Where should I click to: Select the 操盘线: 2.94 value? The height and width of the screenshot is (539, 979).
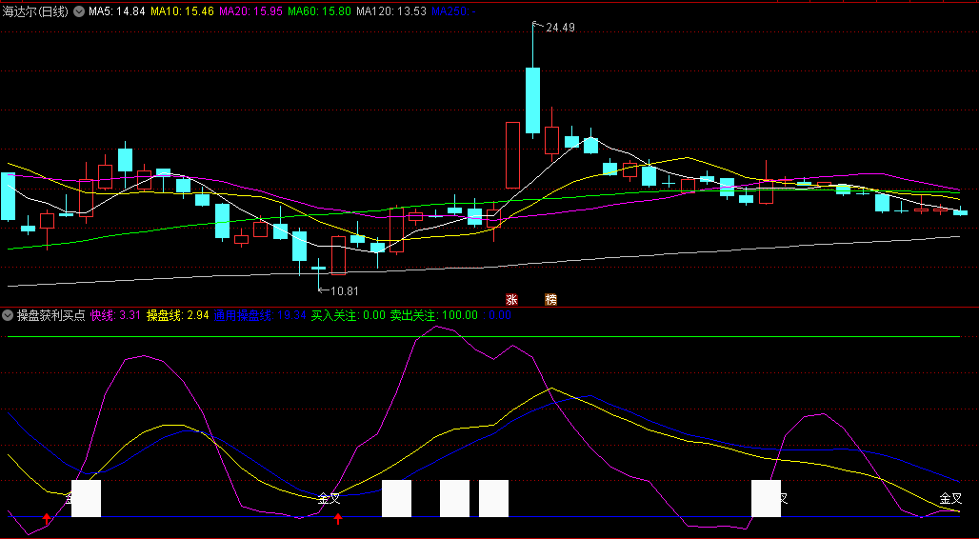point(177,315)
